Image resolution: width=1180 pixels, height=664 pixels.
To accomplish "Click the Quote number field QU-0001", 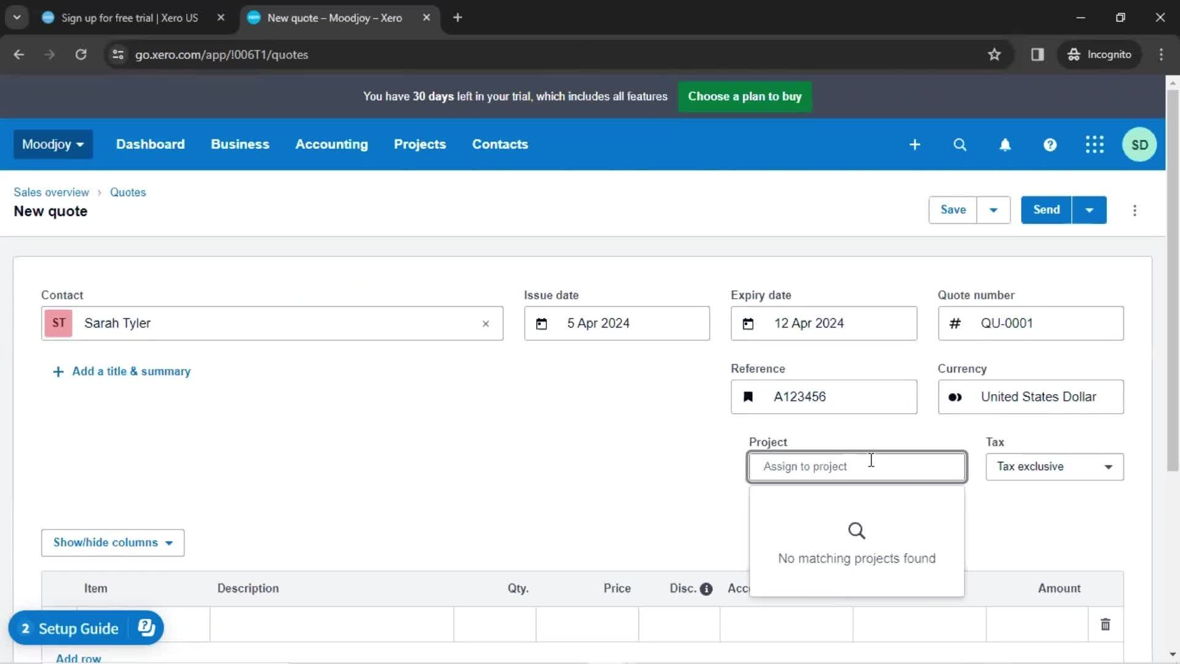I will pyautogui.click(x=1031, y=323).
